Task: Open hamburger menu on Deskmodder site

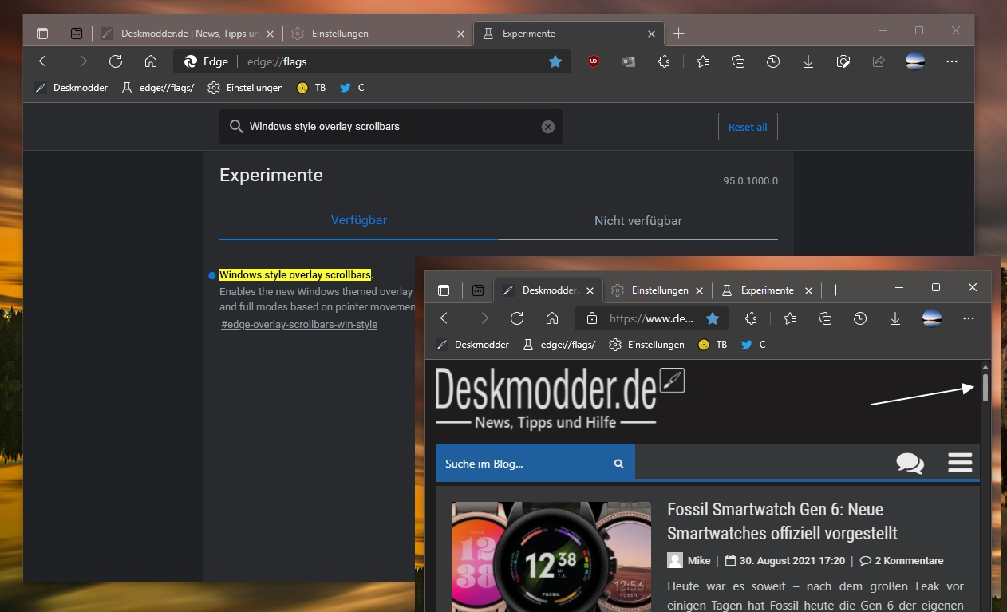Action: [x=961, y=463]
